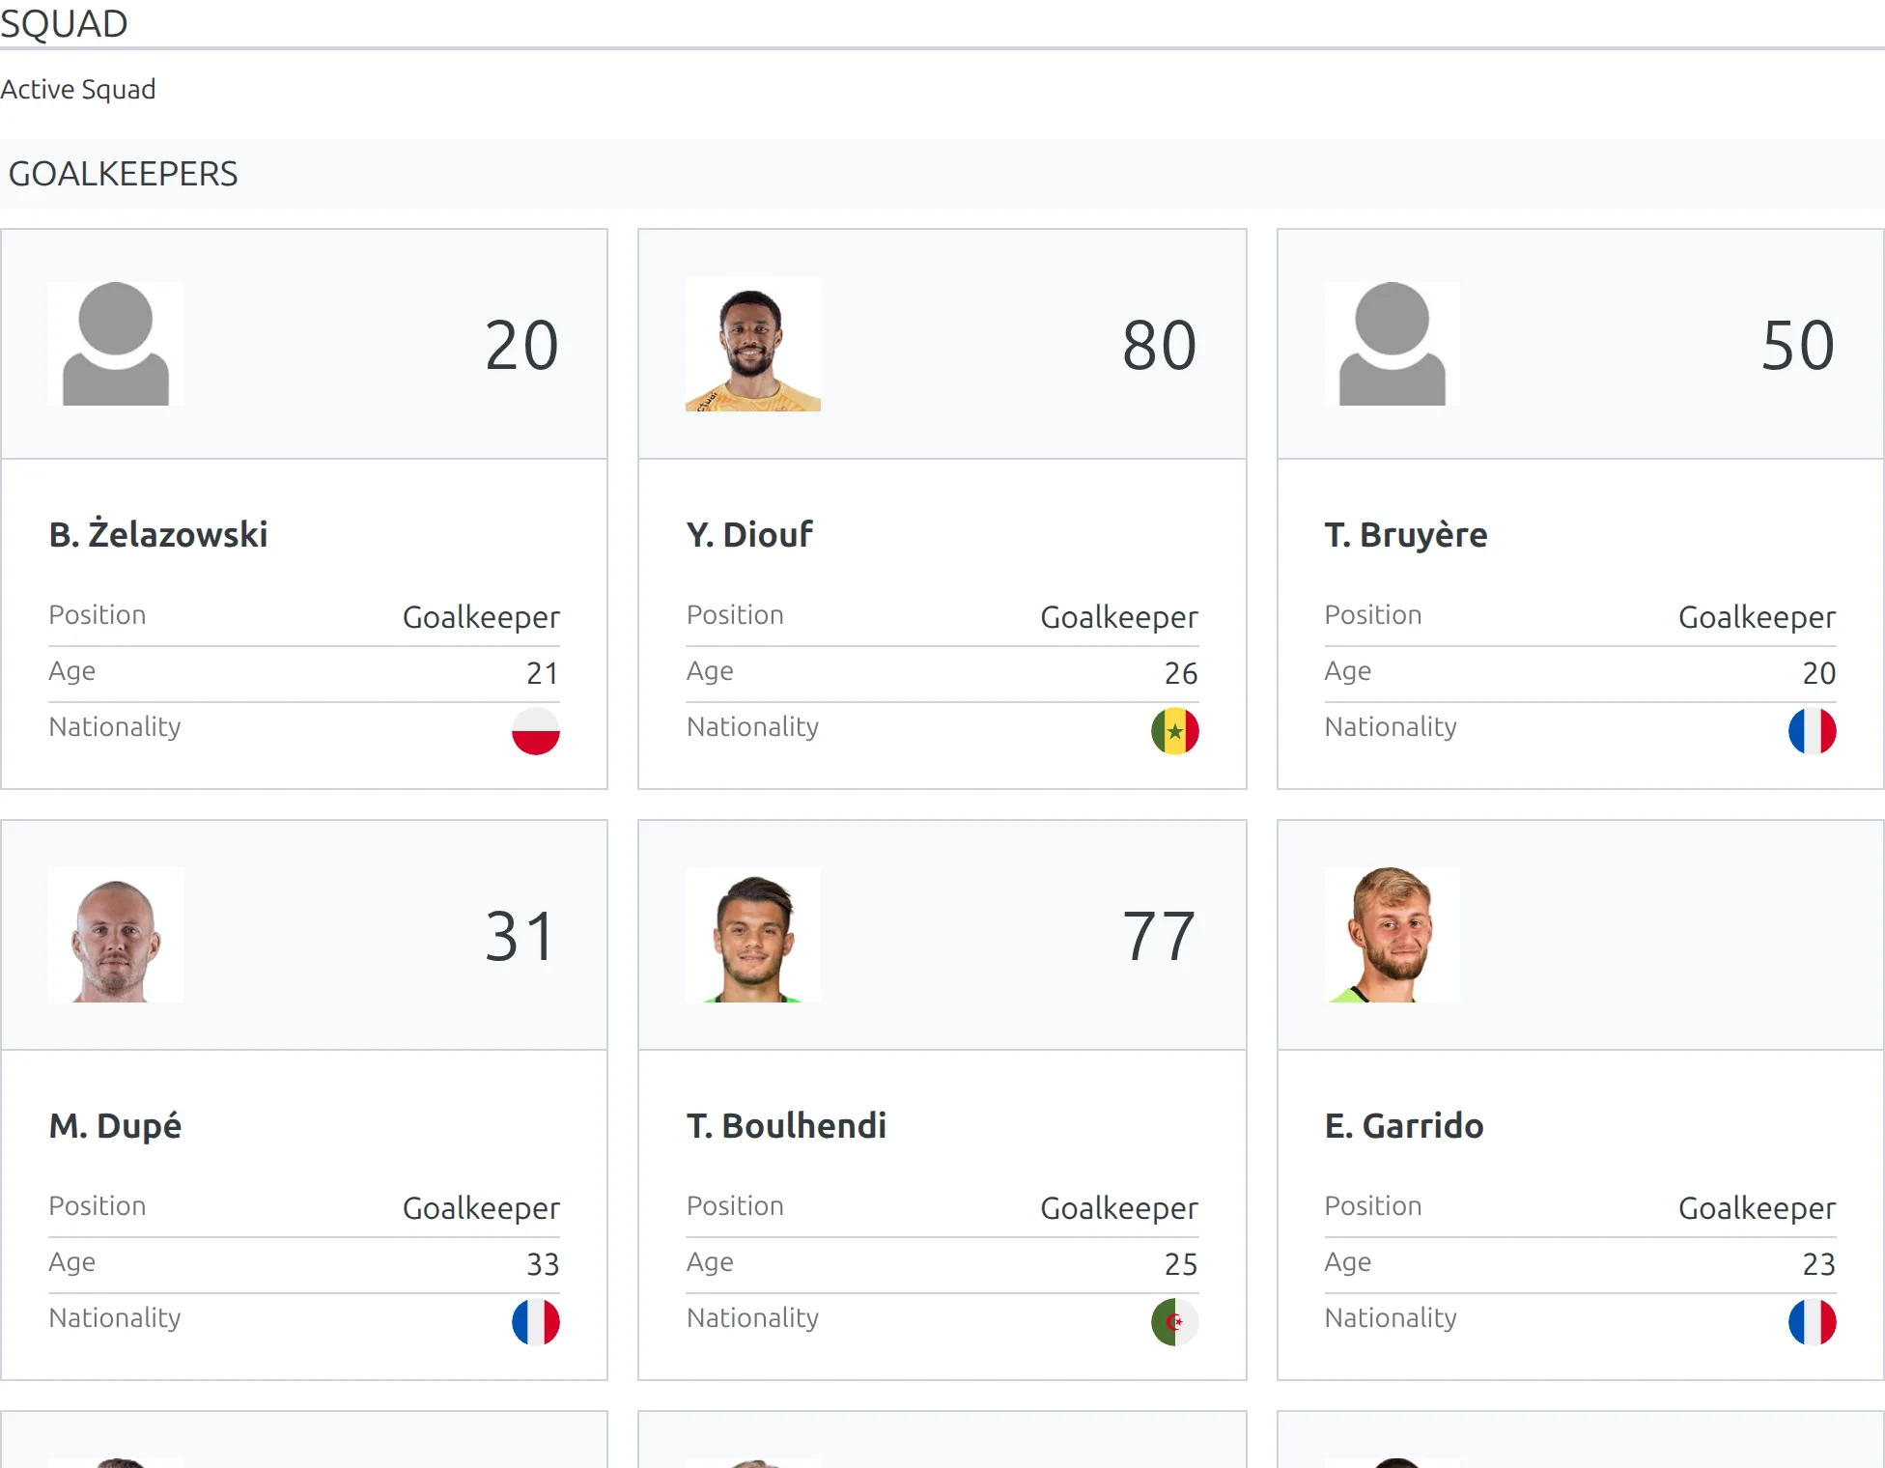
Task: Click T. Bruyère placeholder avatar
Action: coord(1392,344)
